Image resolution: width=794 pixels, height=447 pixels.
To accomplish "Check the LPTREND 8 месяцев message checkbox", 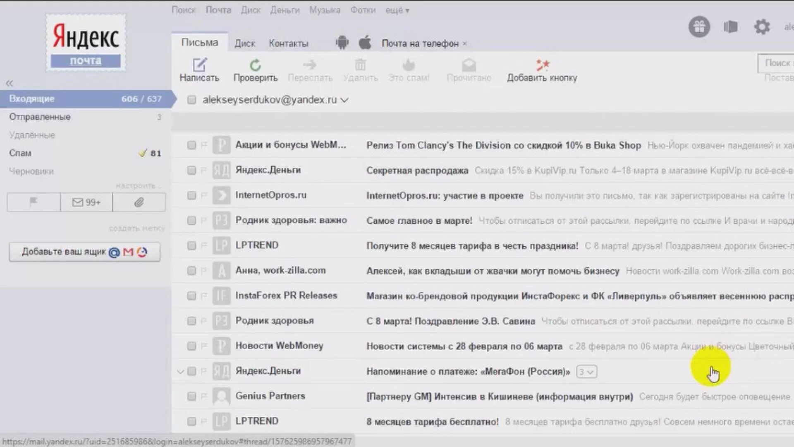I will coord(191,421).
